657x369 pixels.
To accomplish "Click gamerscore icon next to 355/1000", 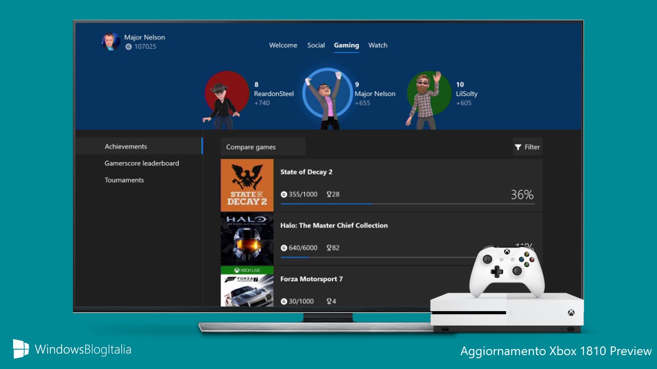I will tap(284, 194).
